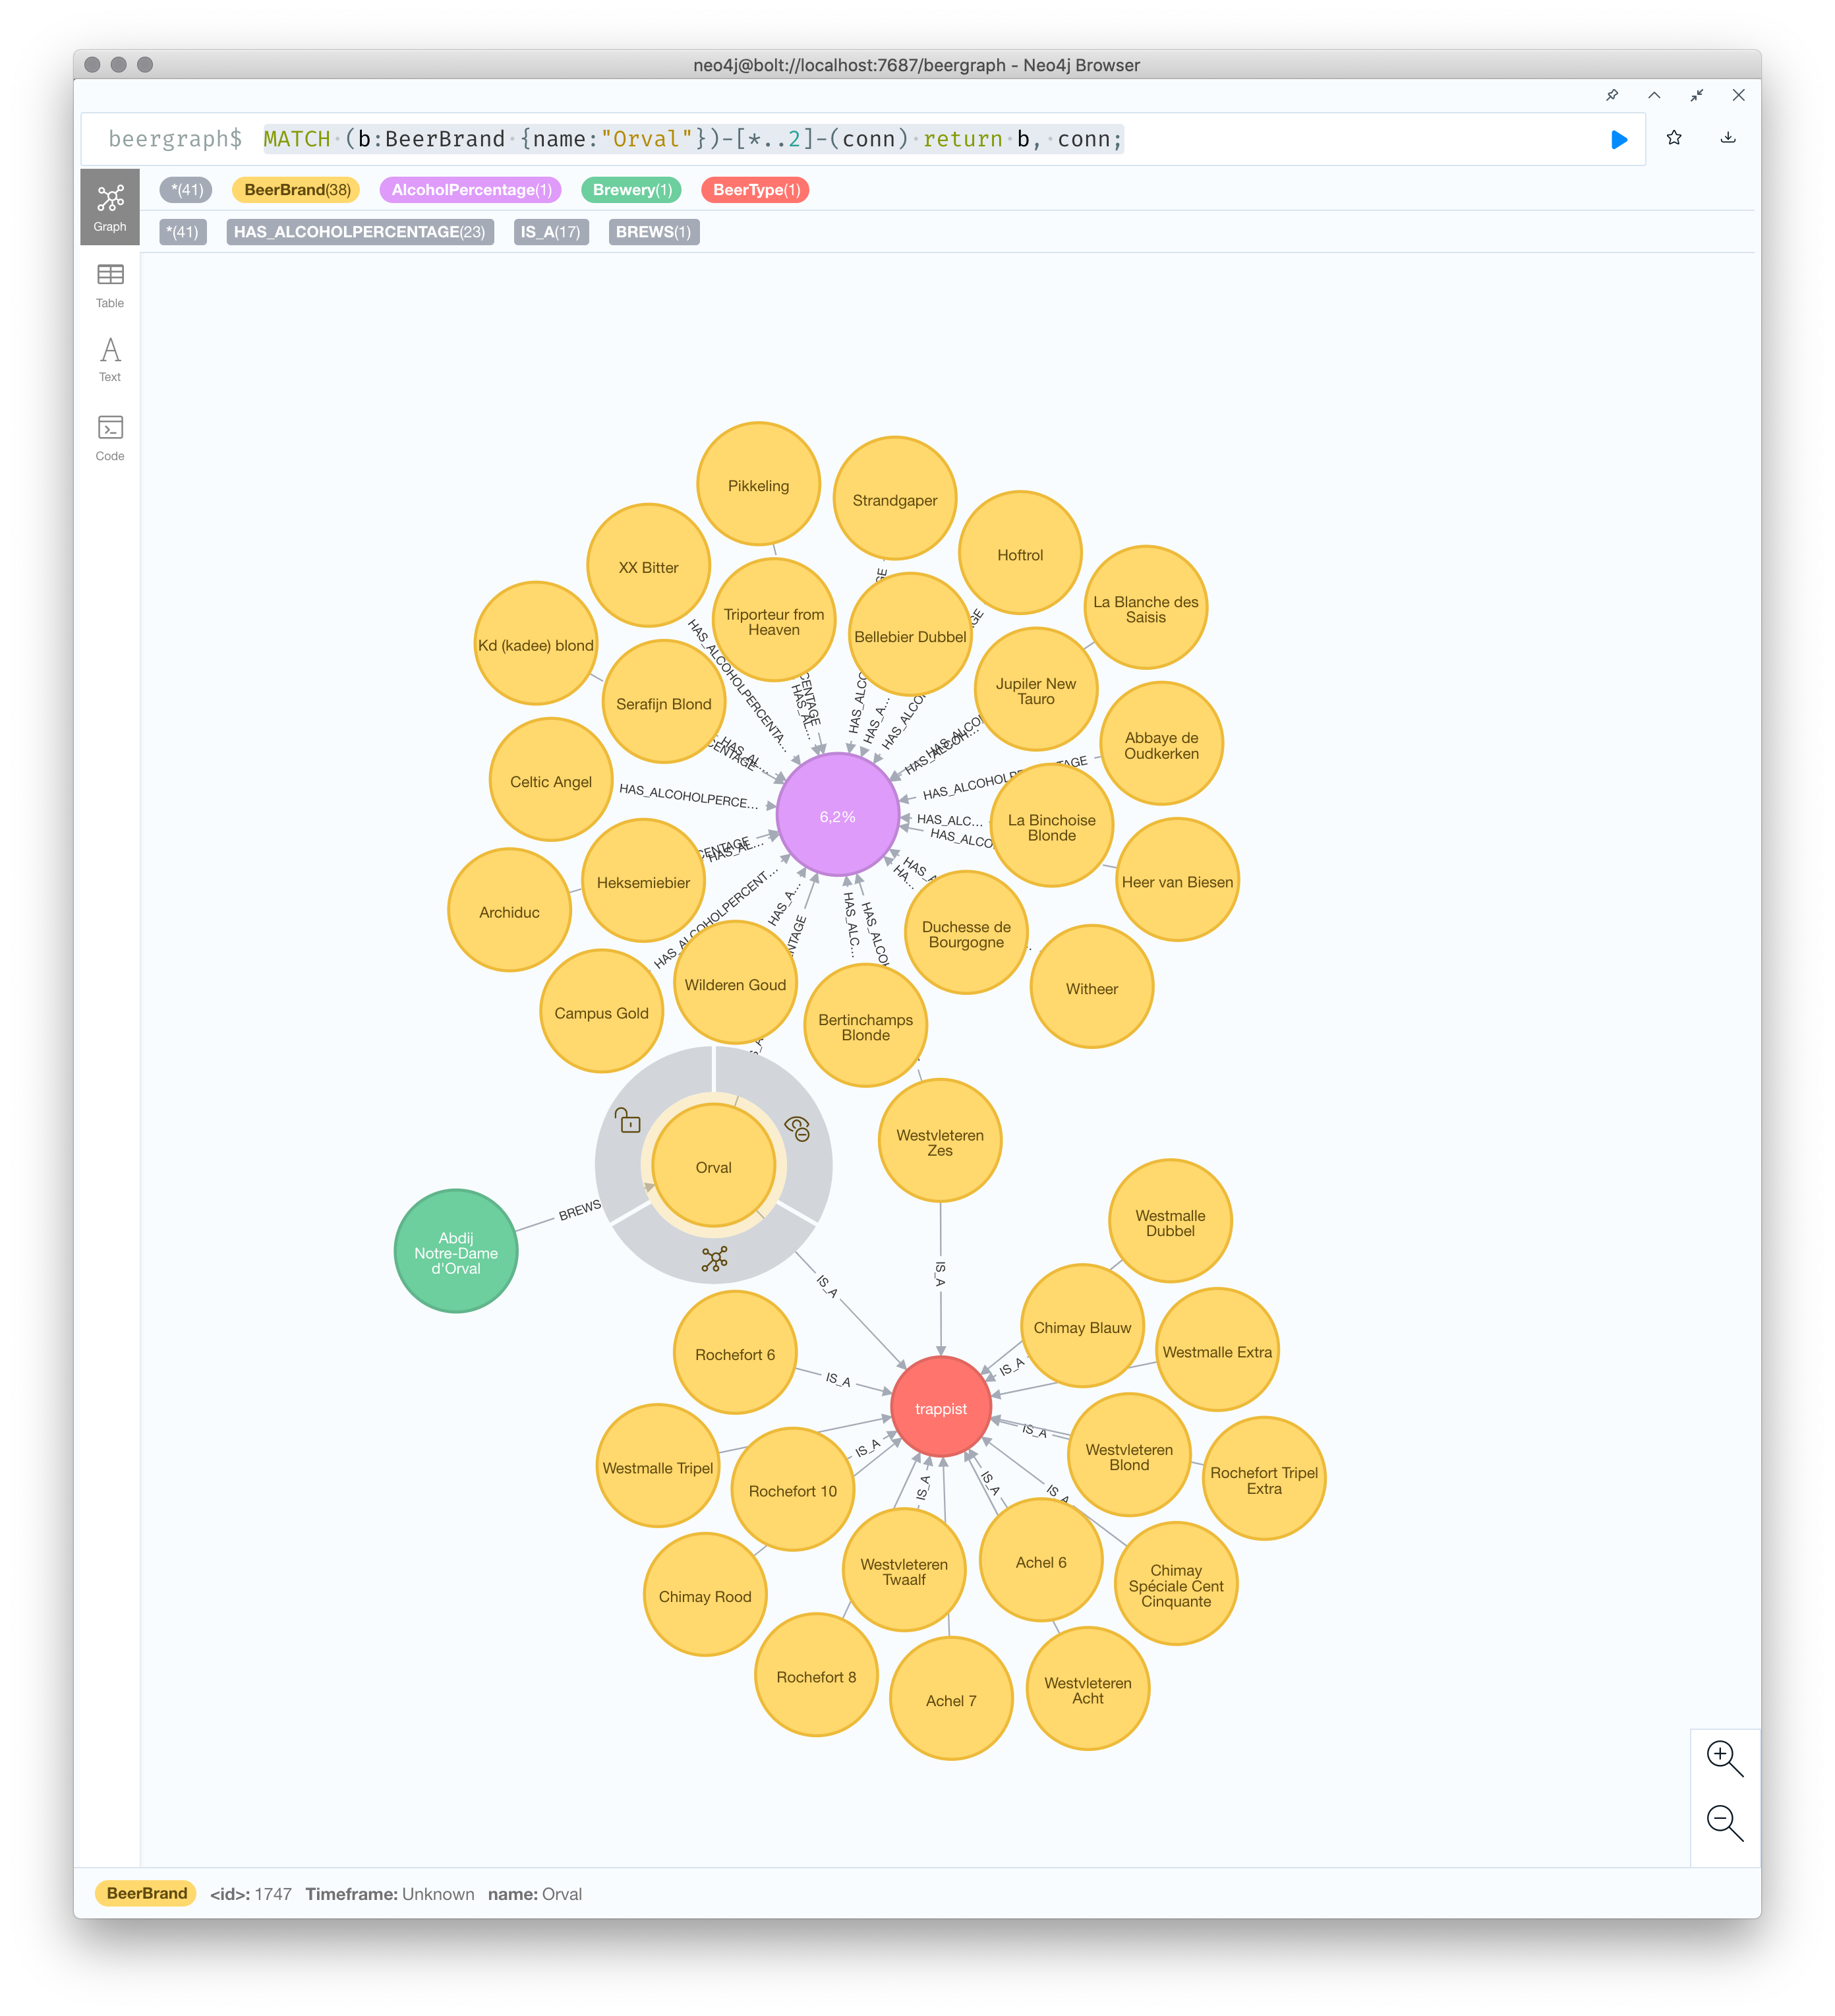1835x2016 pixels.
Task: Select the BeerBrand(38) label pill
Action: pos(297,190)
